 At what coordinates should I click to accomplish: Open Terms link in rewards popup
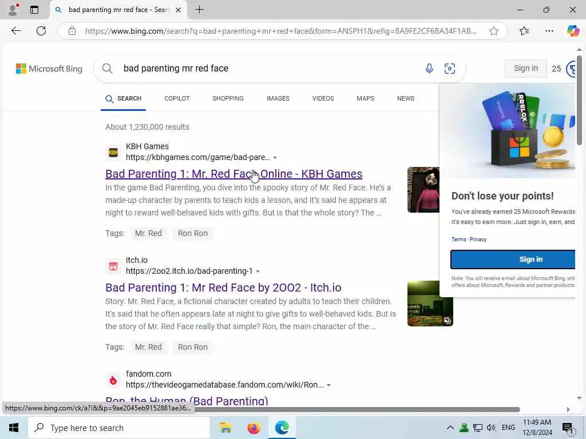point(458,240)
